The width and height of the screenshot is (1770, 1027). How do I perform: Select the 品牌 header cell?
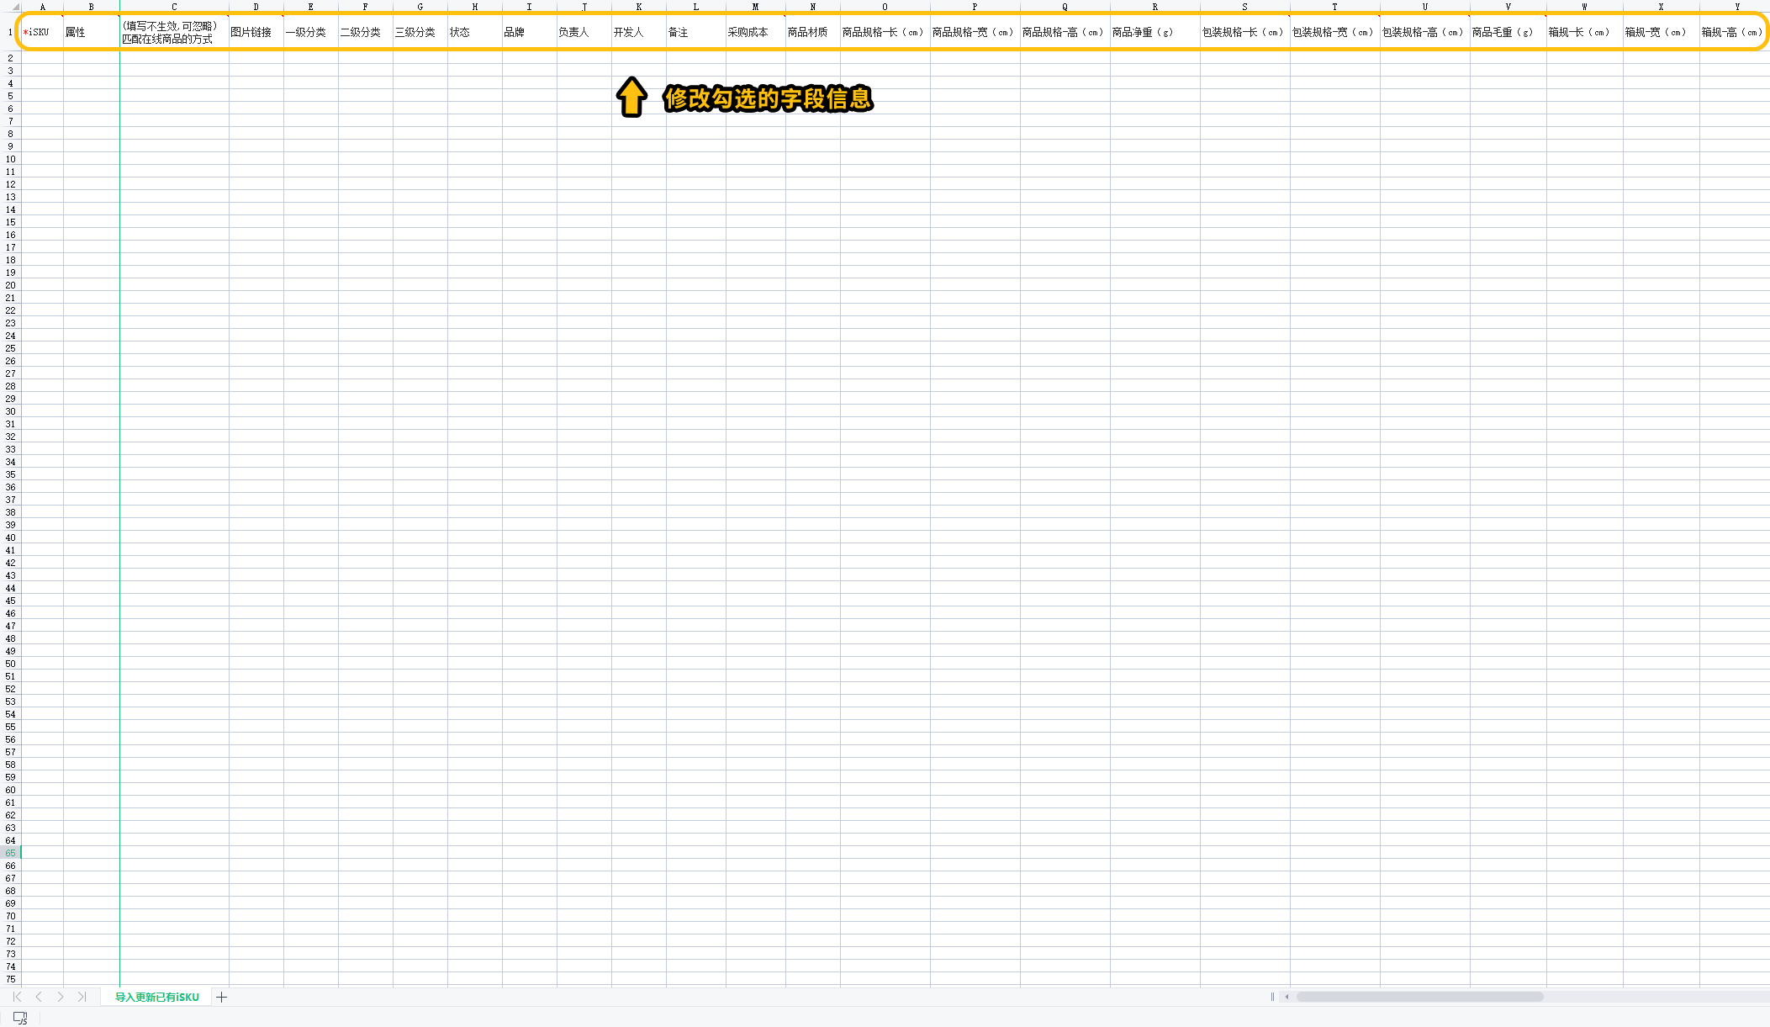530,32
